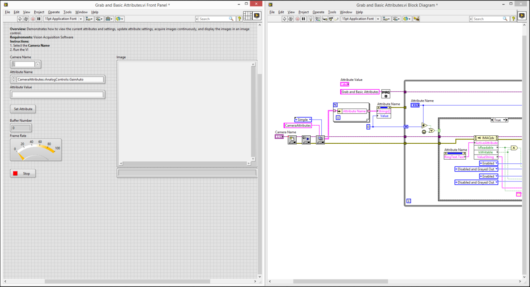This screenshot has height=287, width=530.
Task: Open the Help menu in the Block Diagram window
Action: pos(359,12)
